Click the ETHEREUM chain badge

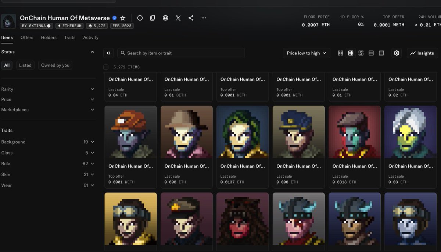(69, 26)
